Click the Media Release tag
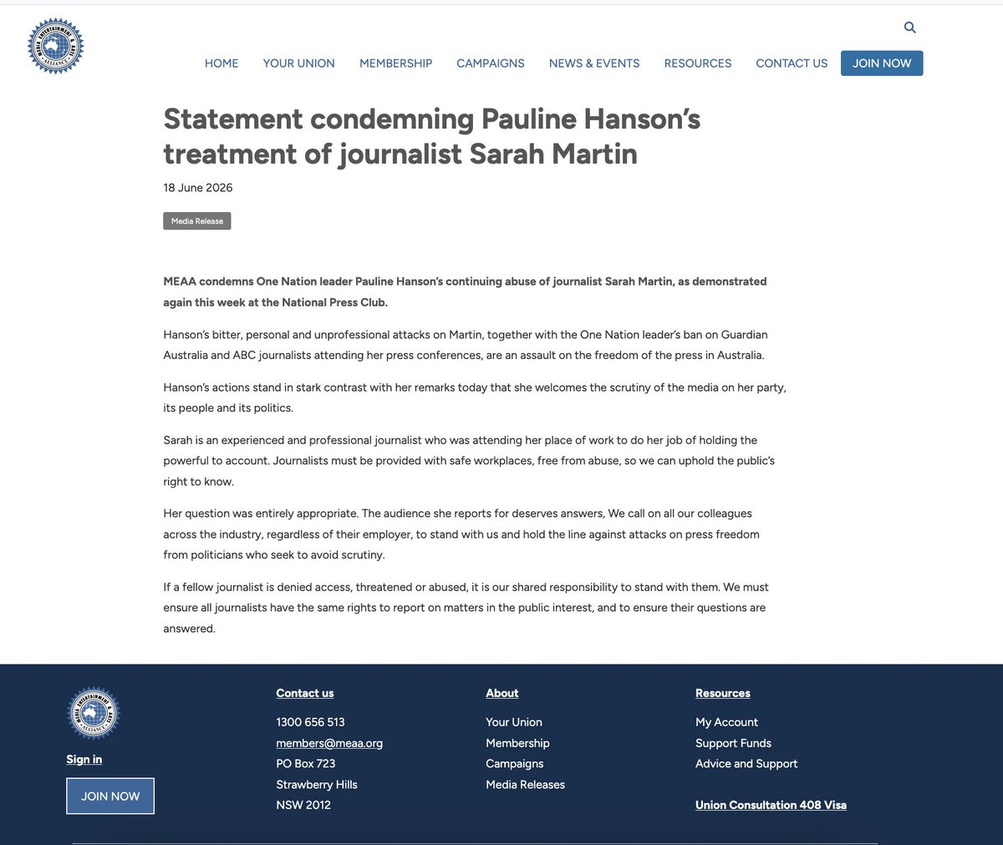1003x845 pixels. [x=197, y=221]
